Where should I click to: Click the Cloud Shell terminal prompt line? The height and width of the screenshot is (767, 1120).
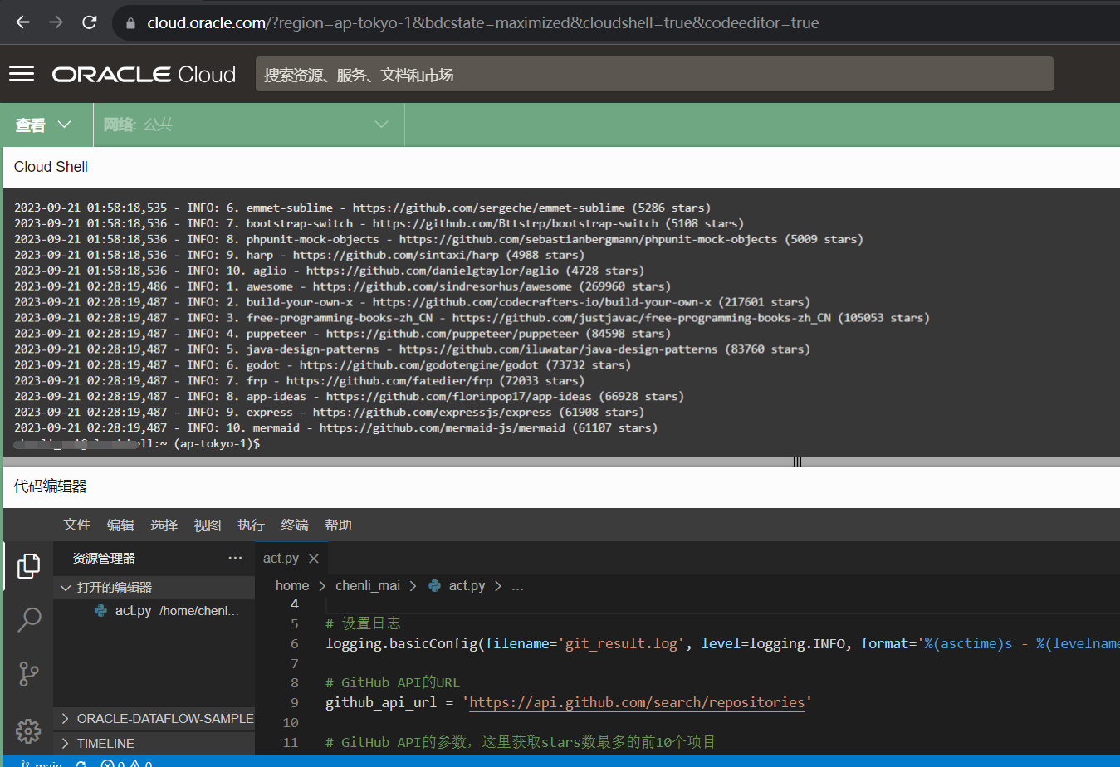(137, 443)
